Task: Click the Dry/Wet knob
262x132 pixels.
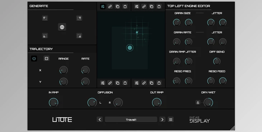Action: pyautogui.click(x=209, y=102)
